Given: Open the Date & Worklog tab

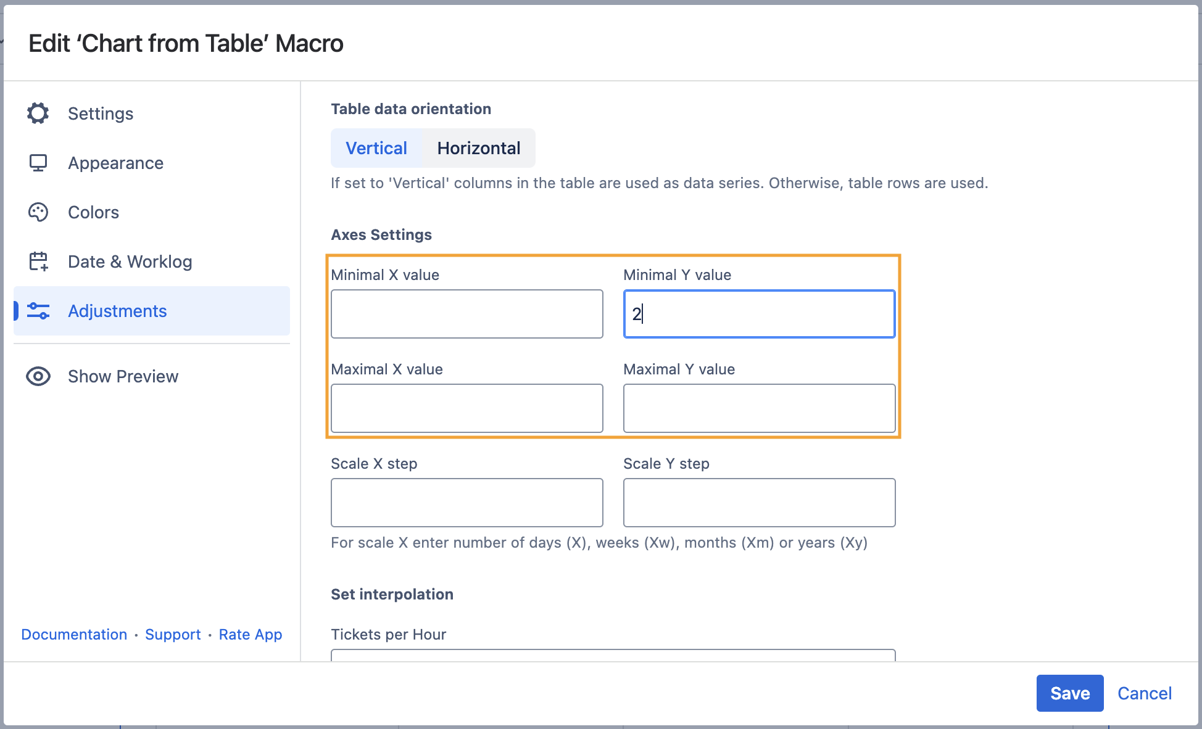Looking at the screenshot, I should (130, 262).
